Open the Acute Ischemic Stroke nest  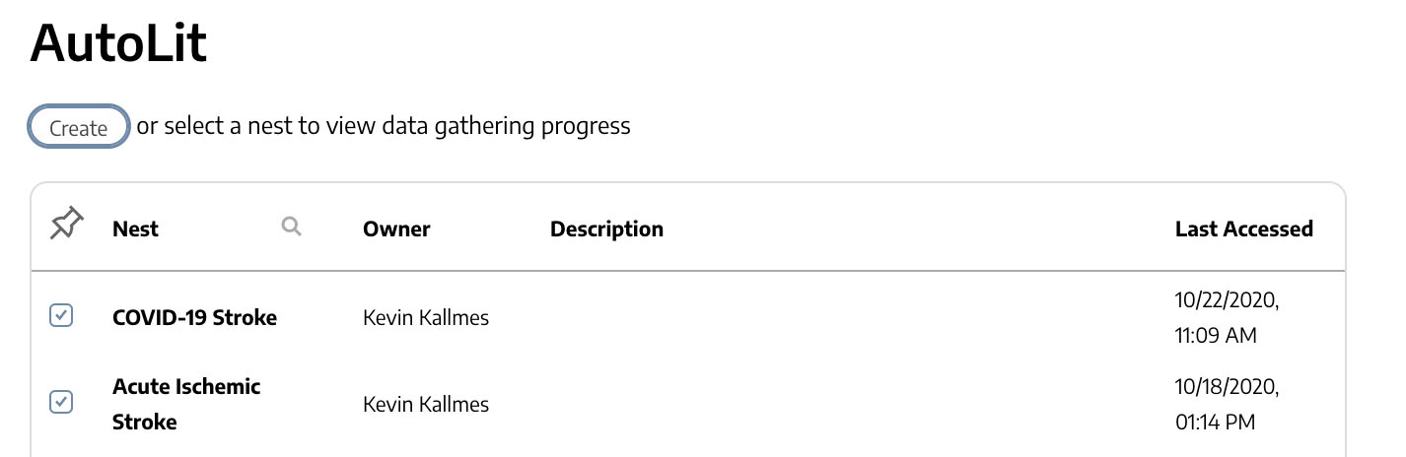click(x=186, y=404)
